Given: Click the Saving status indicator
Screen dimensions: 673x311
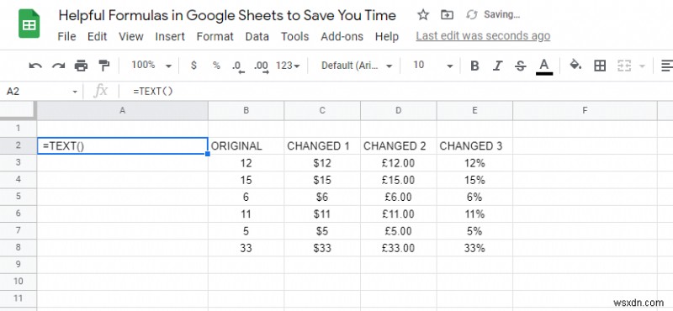Looking at the screenshot, I should click(x=493, y=15).
